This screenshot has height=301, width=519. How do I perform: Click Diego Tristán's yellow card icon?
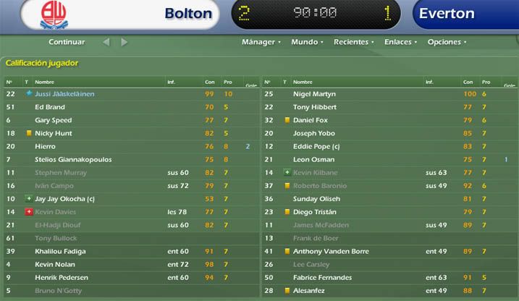click(x=287, y=212)
